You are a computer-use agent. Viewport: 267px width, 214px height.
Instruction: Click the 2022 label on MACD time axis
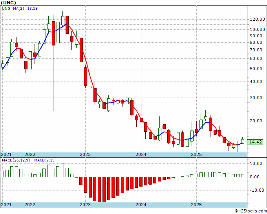tap(30, 205)
